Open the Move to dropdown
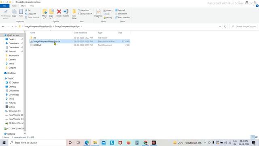The width and height of the screenshot is (259, 146). (45, 14)
